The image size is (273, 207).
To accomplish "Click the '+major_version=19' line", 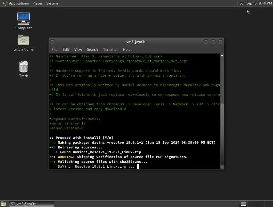I will click(x=67, y=123).
